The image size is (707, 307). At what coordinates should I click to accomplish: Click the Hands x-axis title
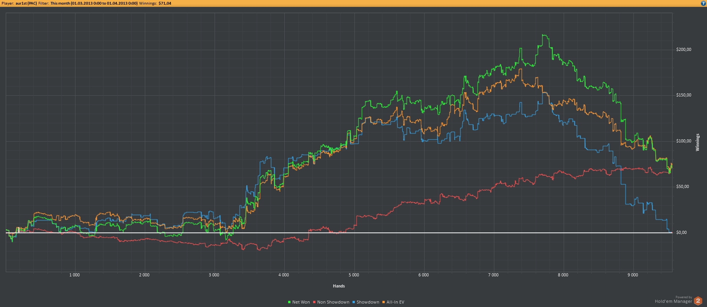[x=339, y=286]
